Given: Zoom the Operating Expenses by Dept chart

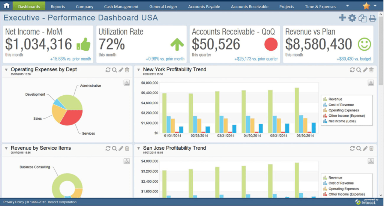Looking at the screenshot, I should click(114, 70).
